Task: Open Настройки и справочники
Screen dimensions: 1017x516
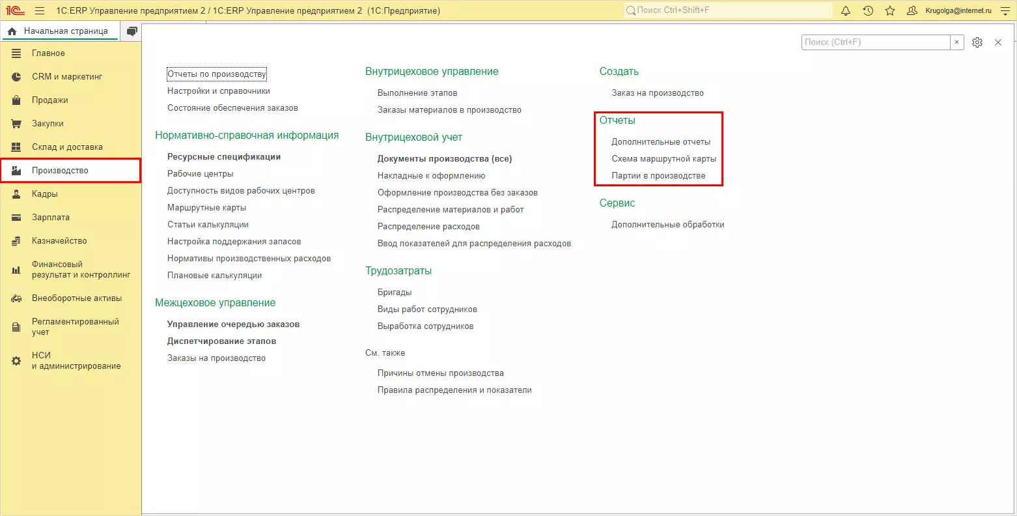Action: [x=219, y=91]
